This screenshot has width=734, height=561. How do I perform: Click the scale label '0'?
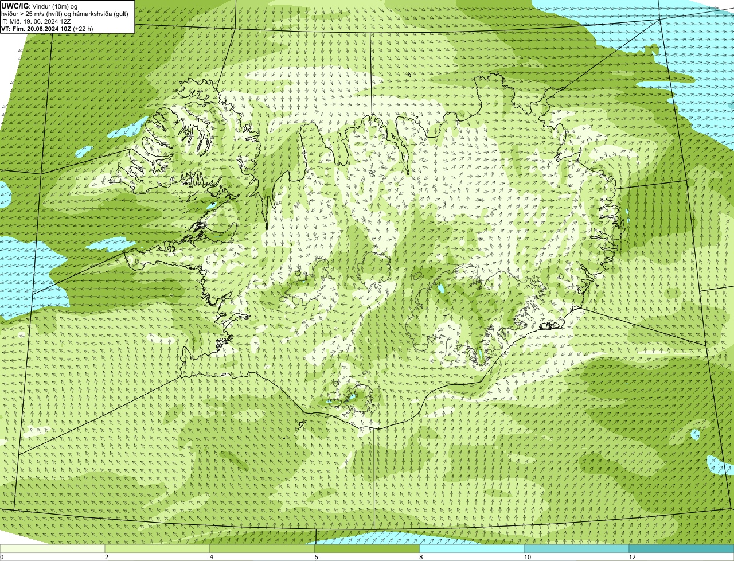coord(2,557)
